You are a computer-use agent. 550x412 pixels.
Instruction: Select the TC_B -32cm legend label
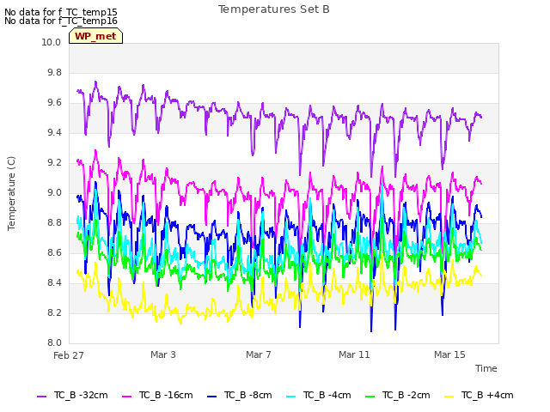tap(81, 395)
